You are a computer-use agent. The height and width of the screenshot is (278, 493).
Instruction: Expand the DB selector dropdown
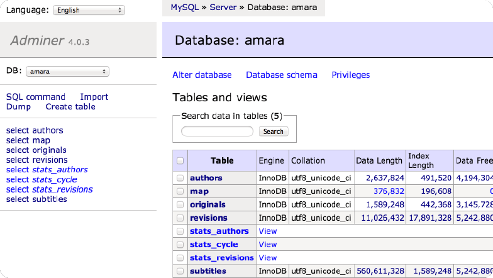(67, 72)
